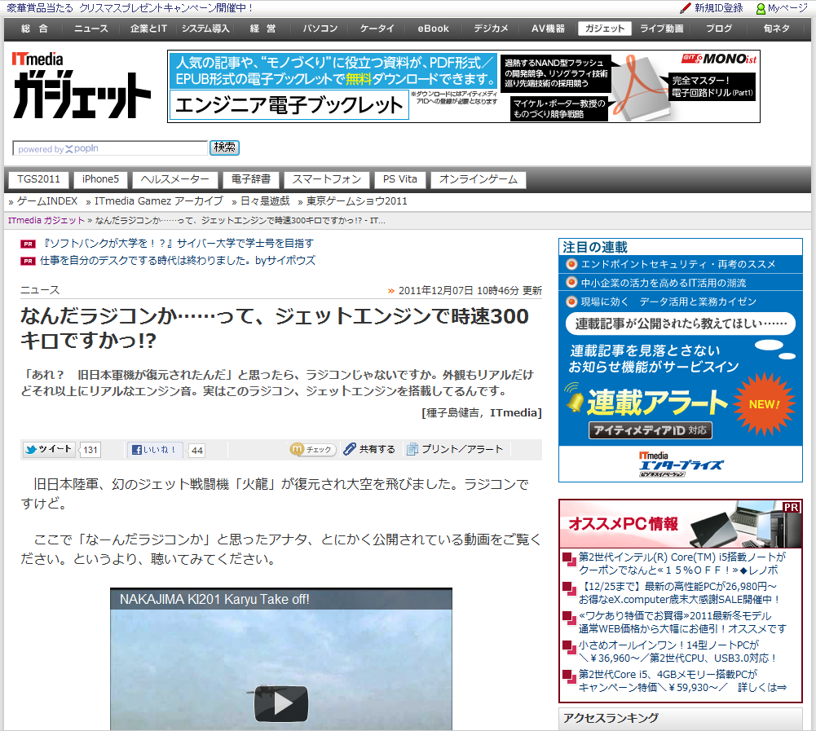This screenshot has width=816, height=731.
Task: Open the デジカメ nav tab
Action: pyautogui.click(x=491, y=29)
